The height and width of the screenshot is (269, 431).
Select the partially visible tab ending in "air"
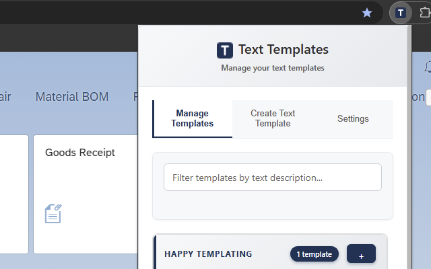(x=5, y=97)
